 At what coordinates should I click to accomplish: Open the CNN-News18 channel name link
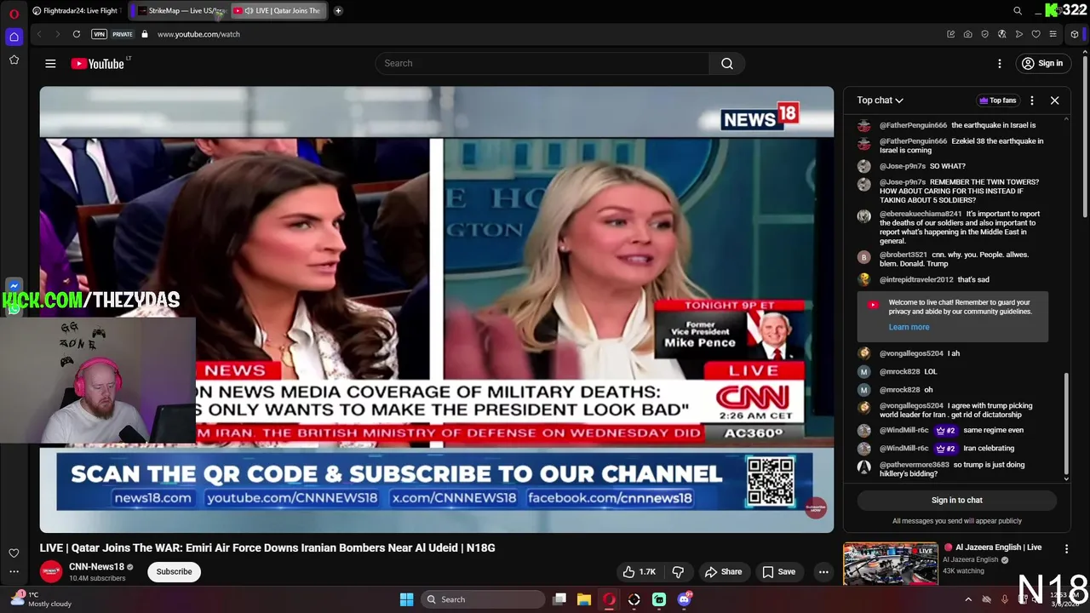point(96,567)
